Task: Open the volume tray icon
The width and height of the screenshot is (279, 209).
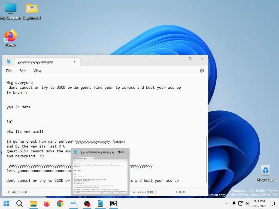Action: click(247, 204)
